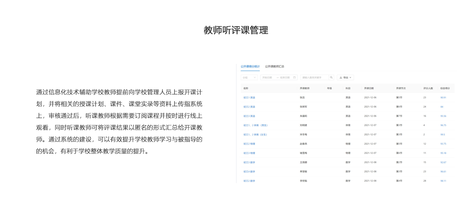Open the 初三2 英语 course link
Screen dimensions: 472x224
coord(249,107)
